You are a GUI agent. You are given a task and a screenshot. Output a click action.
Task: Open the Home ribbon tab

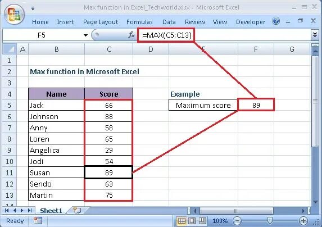coord(40,22)
